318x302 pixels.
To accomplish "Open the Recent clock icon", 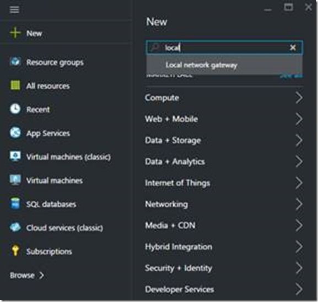I will coord(15,109).
